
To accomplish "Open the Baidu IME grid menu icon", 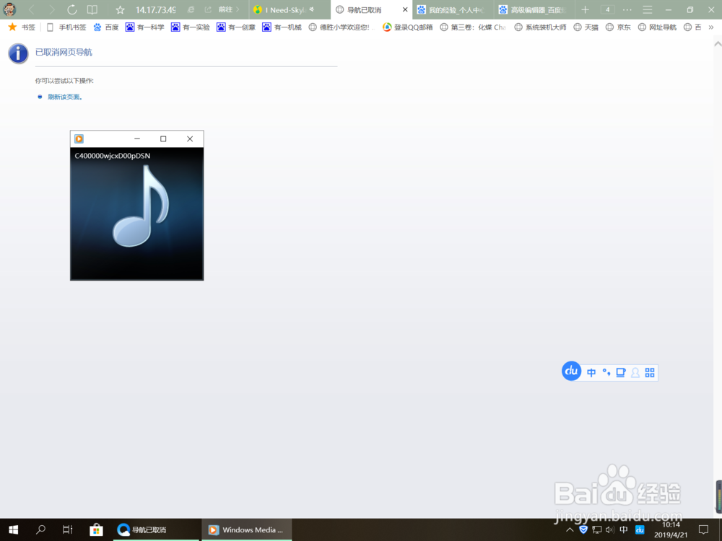I will [649, 372].
